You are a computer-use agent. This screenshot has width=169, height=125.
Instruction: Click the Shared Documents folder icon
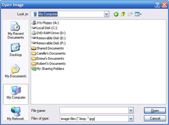pos(34,48)
